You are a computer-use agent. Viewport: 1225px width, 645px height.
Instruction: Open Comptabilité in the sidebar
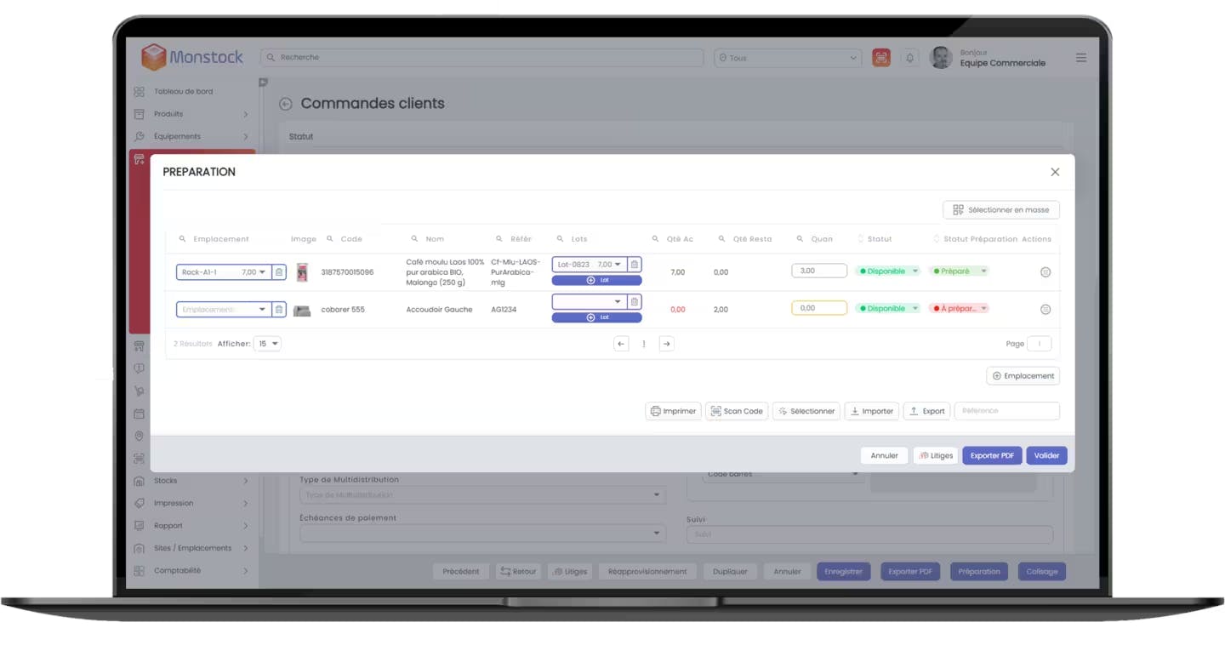coord(191,571)
